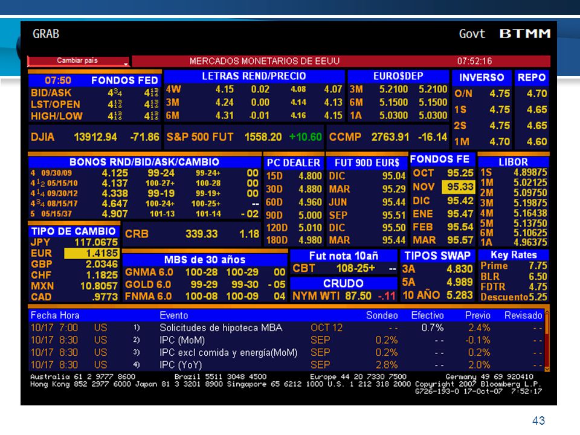Open the Cambiar país dropdown

coord(78,60)
